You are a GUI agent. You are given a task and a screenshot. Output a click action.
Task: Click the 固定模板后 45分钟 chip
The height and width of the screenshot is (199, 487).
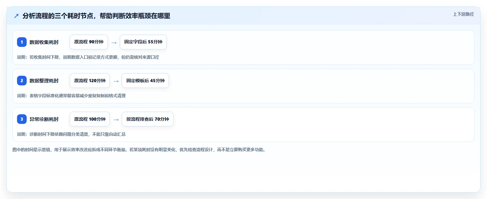tap(145, 81)
